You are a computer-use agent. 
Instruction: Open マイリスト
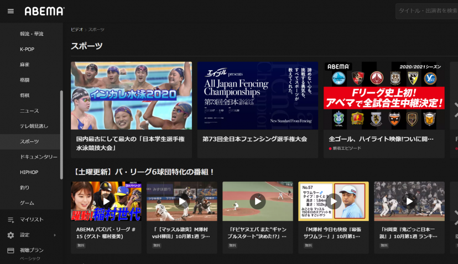coord(32,220)
